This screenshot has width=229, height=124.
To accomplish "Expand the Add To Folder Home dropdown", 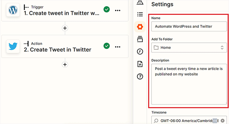I will (189, 48).
